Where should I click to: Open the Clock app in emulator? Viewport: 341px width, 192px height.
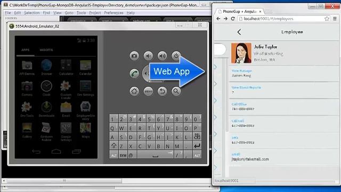coord(46,89)
